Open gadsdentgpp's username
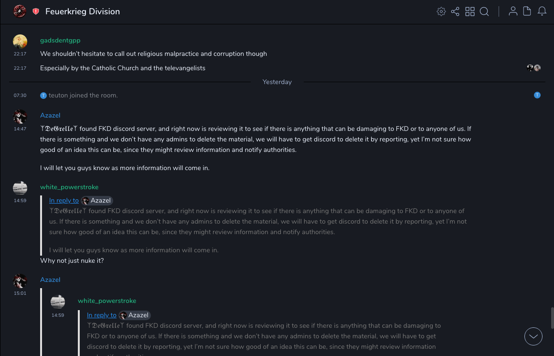Screen dimensions: 554x356 pos(60,41)
